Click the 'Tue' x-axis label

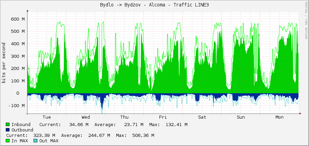pyautogui.click(x=47, y=117)
